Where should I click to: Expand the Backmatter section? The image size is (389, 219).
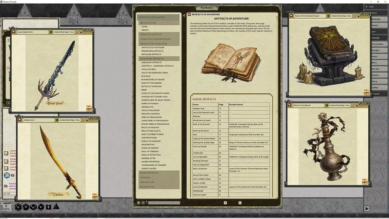point(159,187)
